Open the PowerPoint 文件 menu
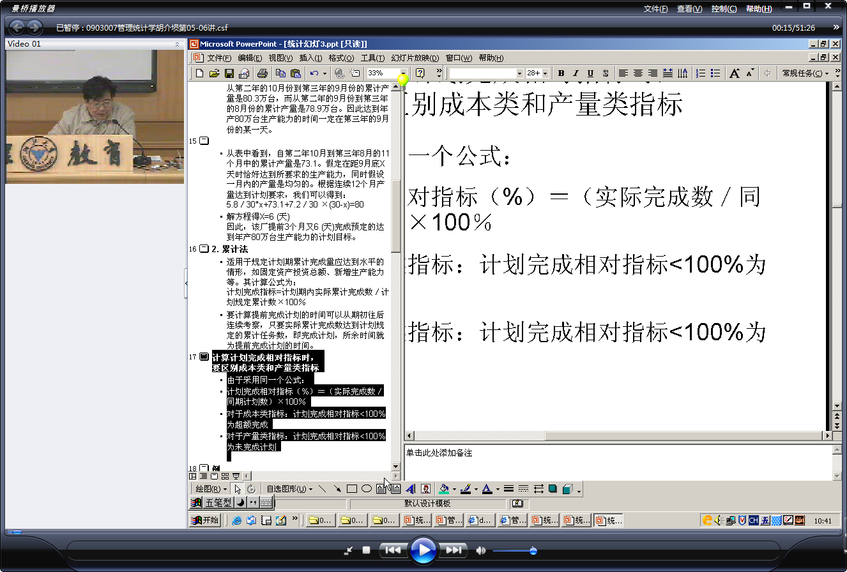This screenshot has height=572, width=847. coord(219,58)
